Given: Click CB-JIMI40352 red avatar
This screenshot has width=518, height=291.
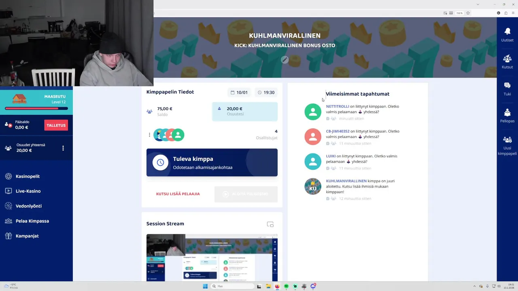Looking at the screenshot, I should (x=313, y=137).
